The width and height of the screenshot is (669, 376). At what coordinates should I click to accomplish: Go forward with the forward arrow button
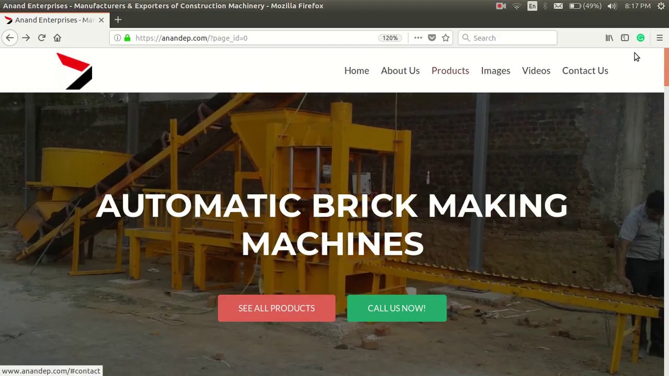pyautogui.click(x=26, y=38)
